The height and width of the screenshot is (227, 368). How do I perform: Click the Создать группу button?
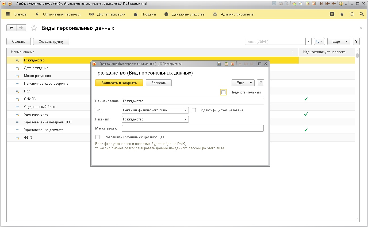click(x=51, y=41)
